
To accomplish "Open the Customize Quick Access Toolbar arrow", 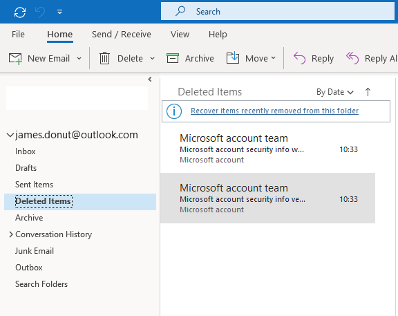I will 59,12.
